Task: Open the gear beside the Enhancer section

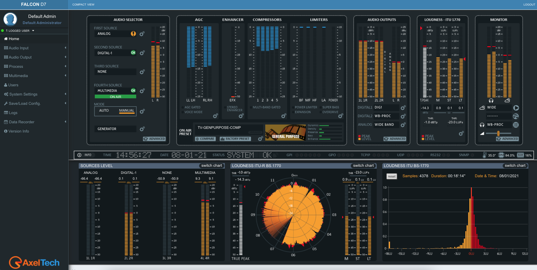Action: [241, 116]
